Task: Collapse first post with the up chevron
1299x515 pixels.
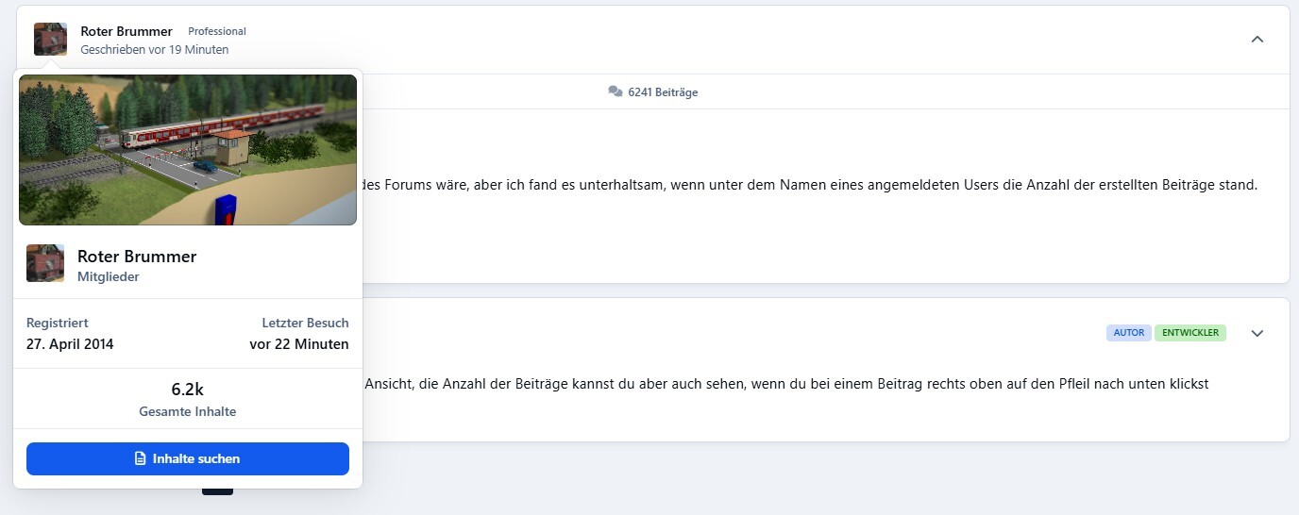Action: click(x=1257, y=40)
